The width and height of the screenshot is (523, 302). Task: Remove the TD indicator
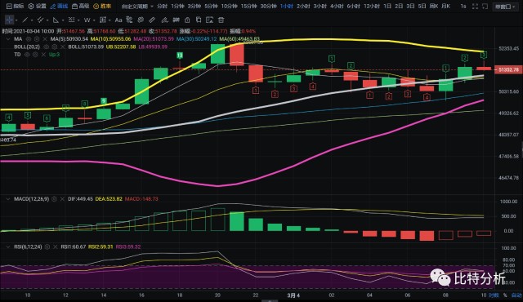[x=43, y=54]
